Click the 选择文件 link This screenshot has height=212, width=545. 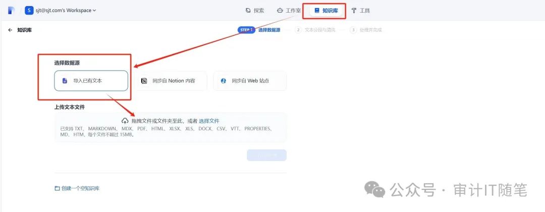tap(209, 121)
